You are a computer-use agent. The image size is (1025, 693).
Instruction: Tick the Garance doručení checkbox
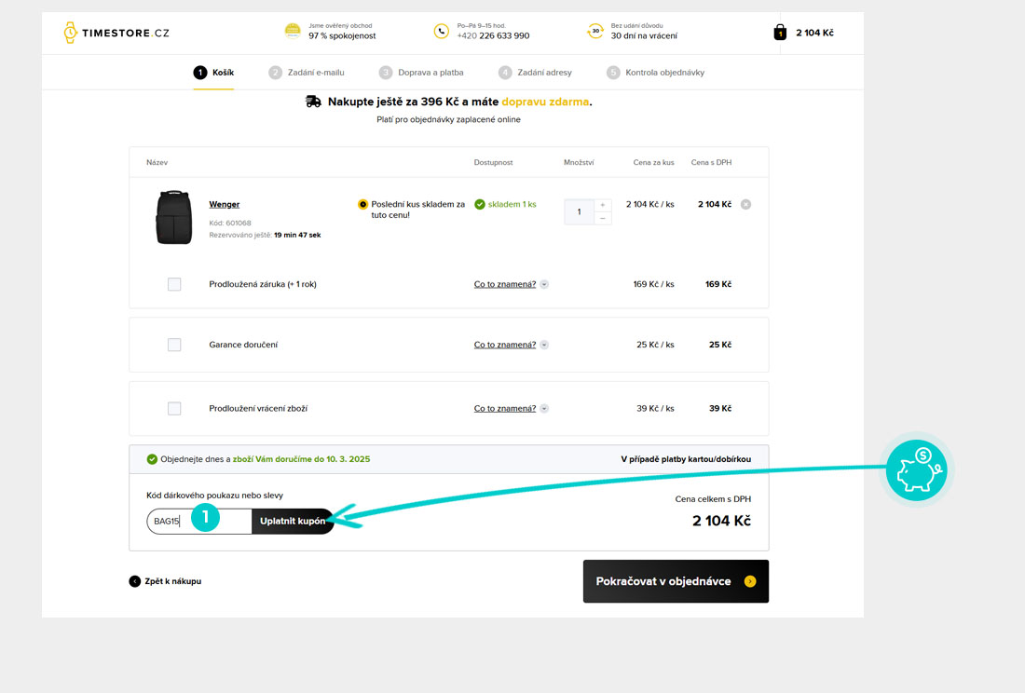[174, 345]
